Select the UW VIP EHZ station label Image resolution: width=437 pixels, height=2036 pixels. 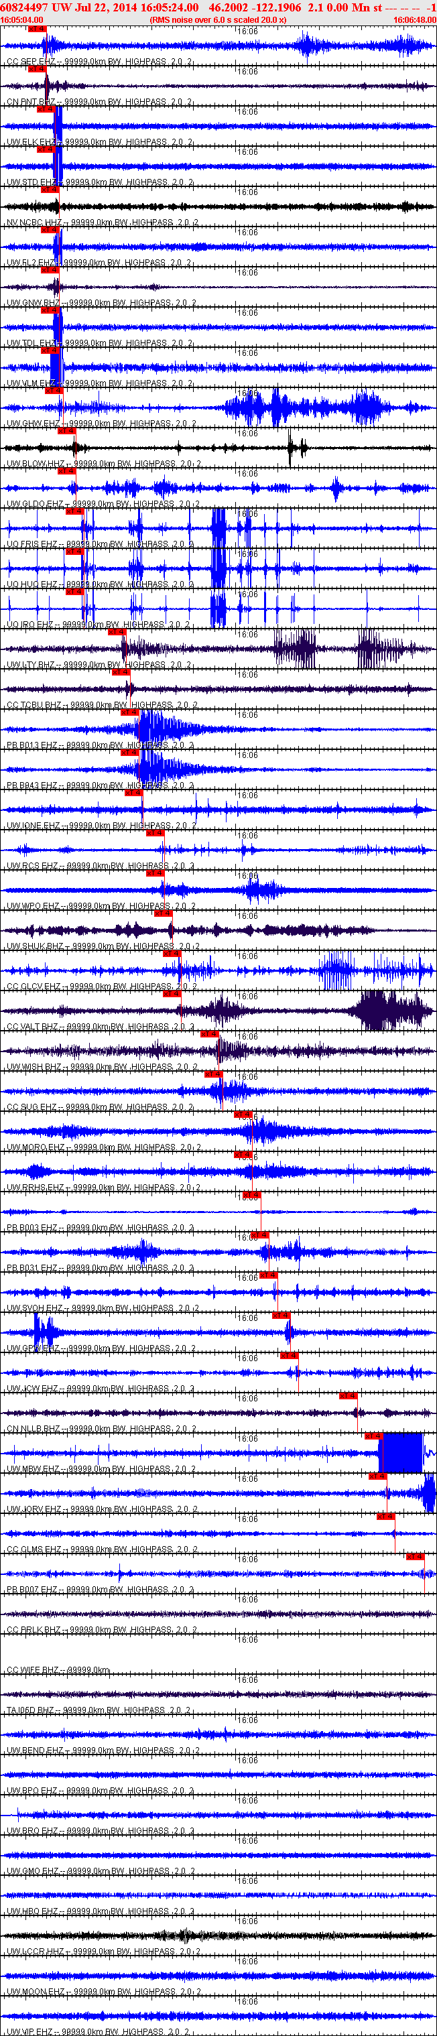pos(30,2031)
